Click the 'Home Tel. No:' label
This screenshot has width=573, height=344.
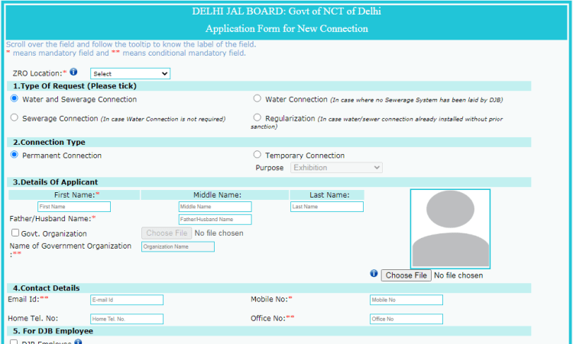[x=33, y=319]
